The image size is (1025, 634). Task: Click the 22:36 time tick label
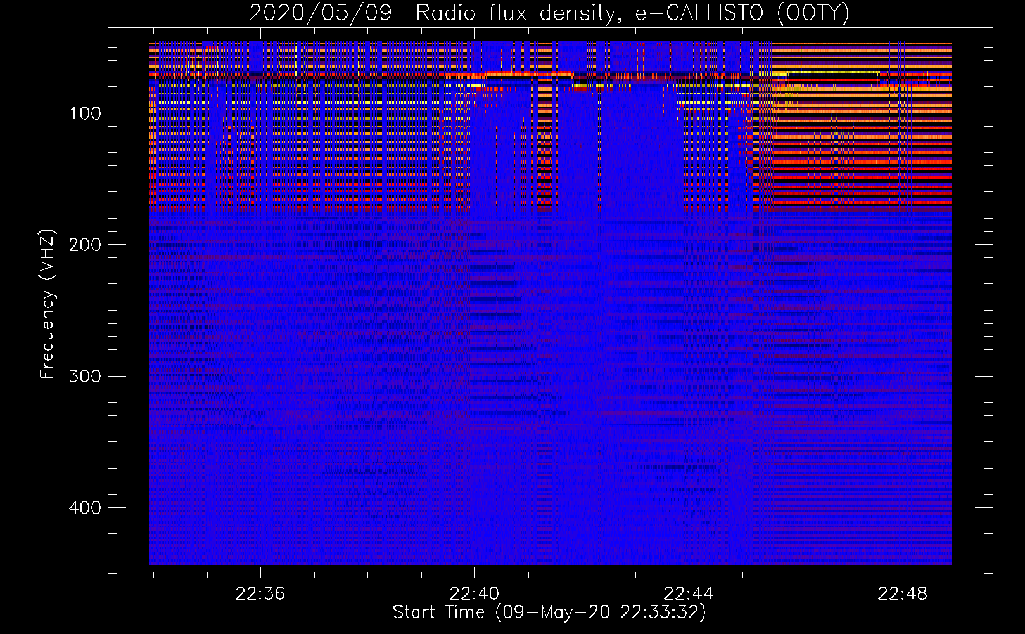(x=260, y=593)
